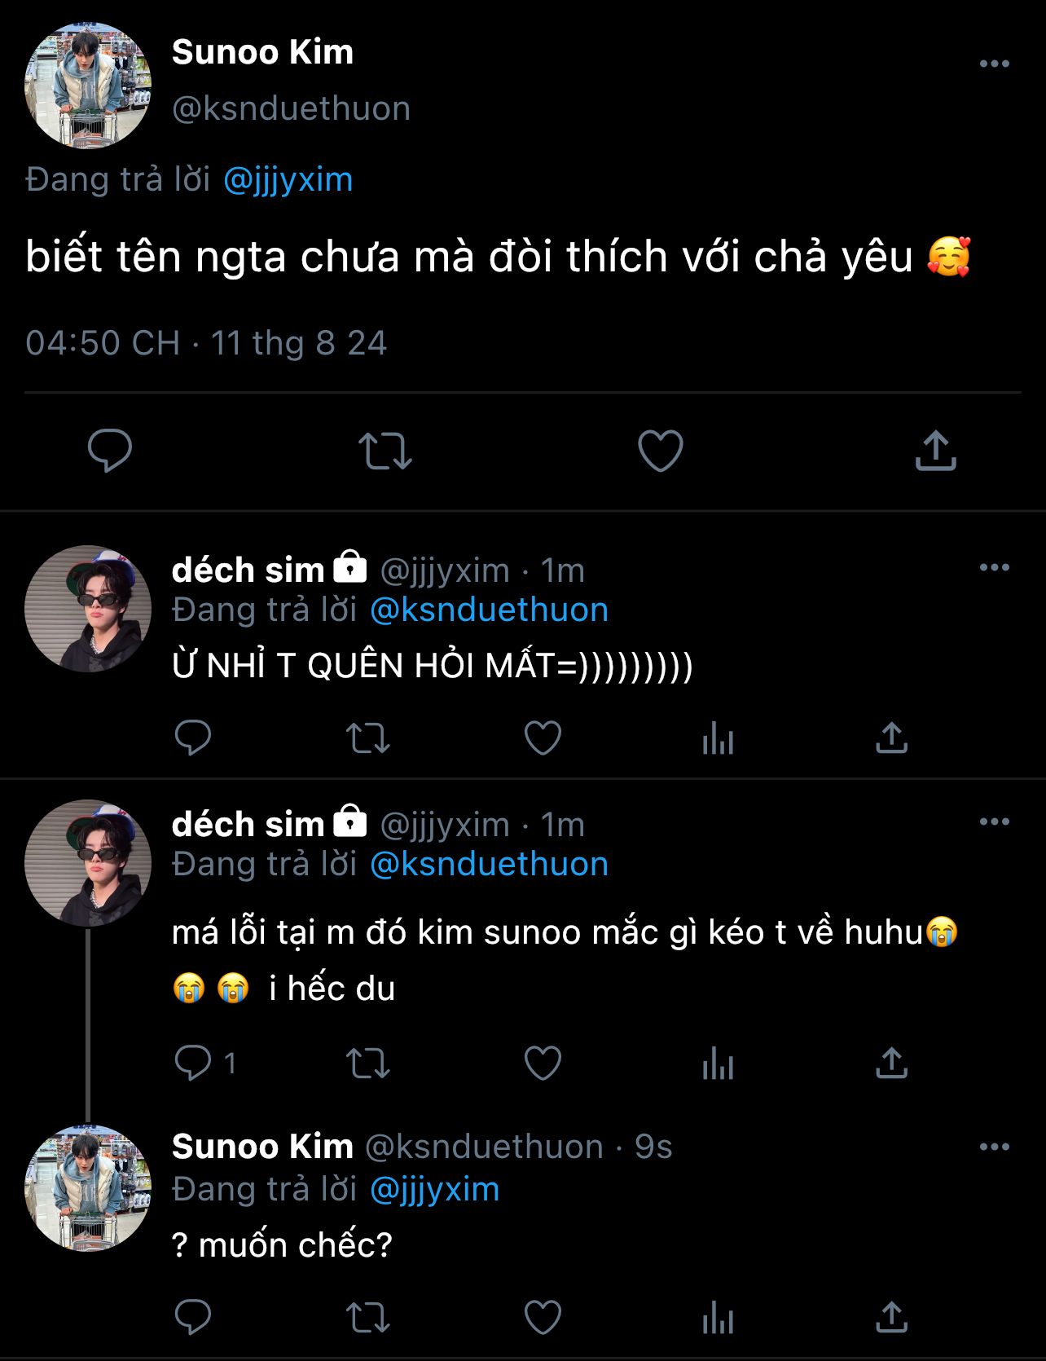1046x1361 pixels.
Task: Retweet the main Sunoo Kim tweet
Action: tap(385, 451)
